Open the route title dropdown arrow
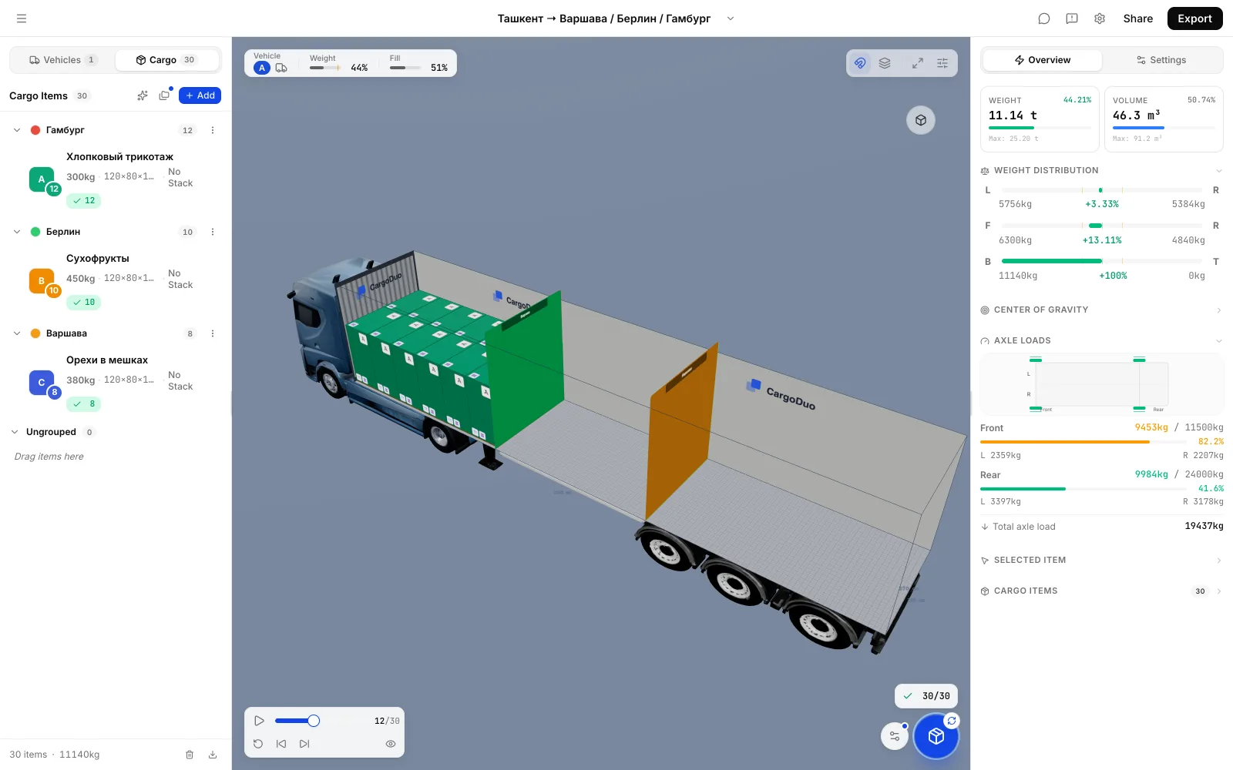The image size is (1233, 770). pyautogui.click(x=731, y=18)
